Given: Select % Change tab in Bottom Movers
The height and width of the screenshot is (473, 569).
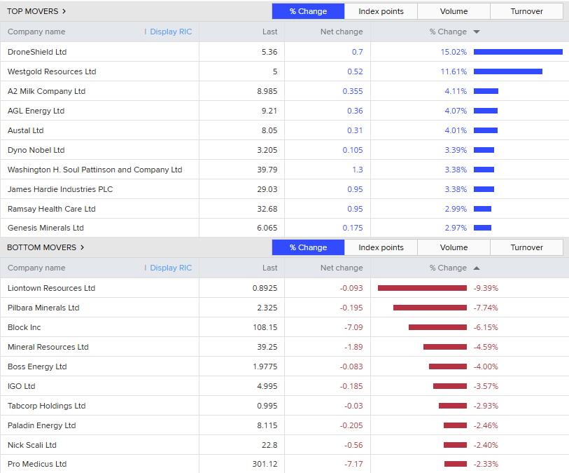Looking at the screenshot, I should pos(308,247).
